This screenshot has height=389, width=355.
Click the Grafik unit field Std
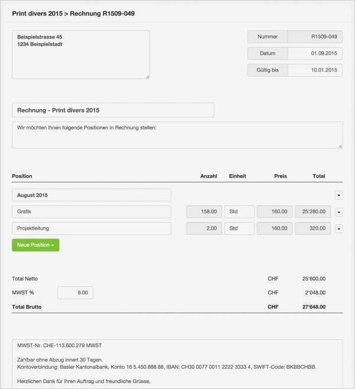coord(239,212)
